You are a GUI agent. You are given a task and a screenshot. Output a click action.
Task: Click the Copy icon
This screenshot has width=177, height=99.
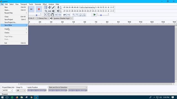coord(49,15)
